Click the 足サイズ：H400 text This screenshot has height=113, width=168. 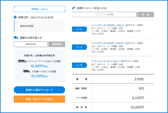pyautogui.click(x=130, y=61)
